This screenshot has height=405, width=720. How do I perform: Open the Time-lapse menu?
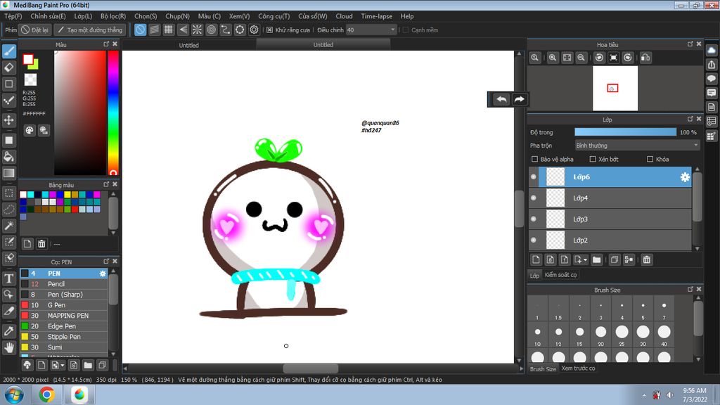[x=377, y=16]
